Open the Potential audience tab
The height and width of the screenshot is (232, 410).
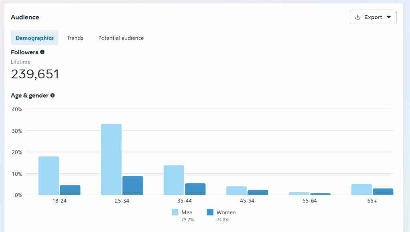coord(121,38)
